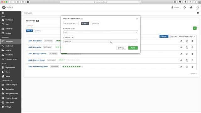Viewport: 201px width, 113px height.
Task: Open the Service Name dropdown
Action: (x=100, y=32)
